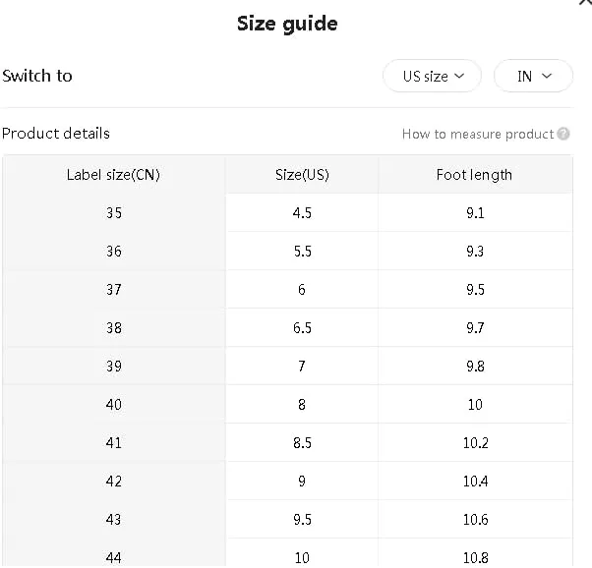Click the Product details heading

point(56,133)
